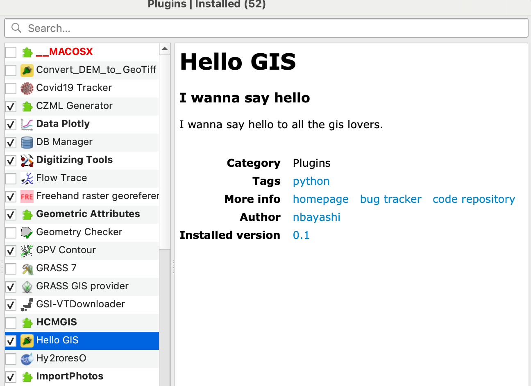Click the DB Manager database icon
531x386 pixels.
pos(27,142)
